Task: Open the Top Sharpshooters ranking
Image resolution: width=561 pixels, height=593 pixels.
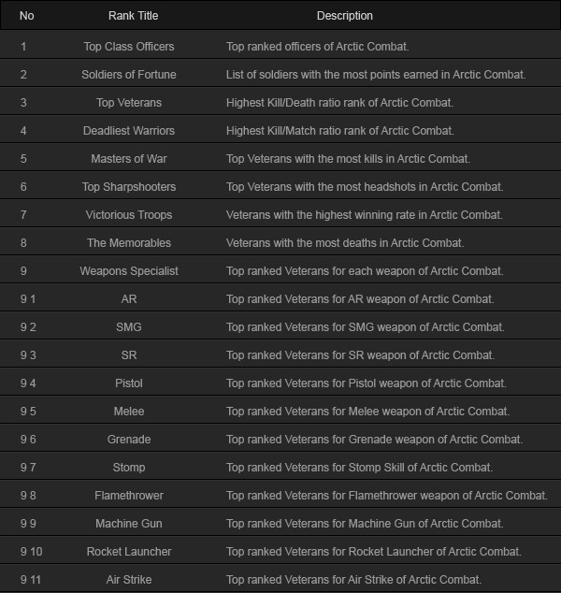Action: click(129, 186)
